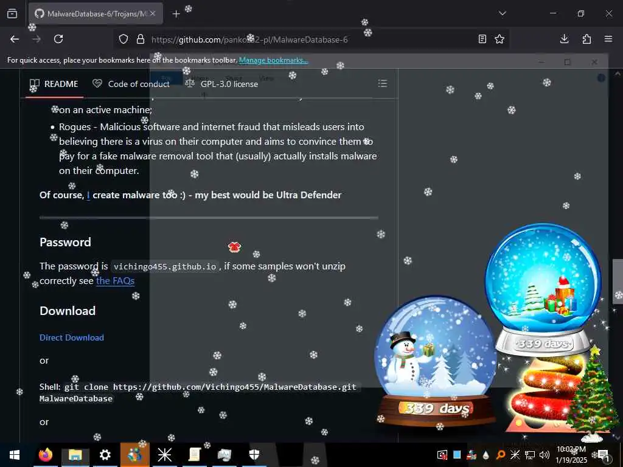The width and height of the screenshot is (623, 467).
Task: Open Windows Security shield on taskbar
Action: click(254, 455)
